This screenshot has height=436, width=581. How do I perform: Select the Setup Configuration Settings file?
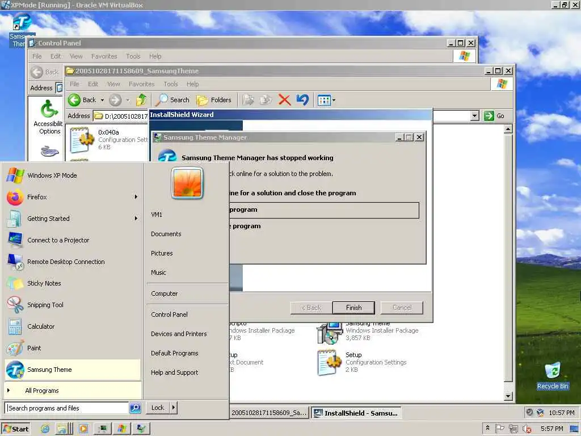(362, 362)
